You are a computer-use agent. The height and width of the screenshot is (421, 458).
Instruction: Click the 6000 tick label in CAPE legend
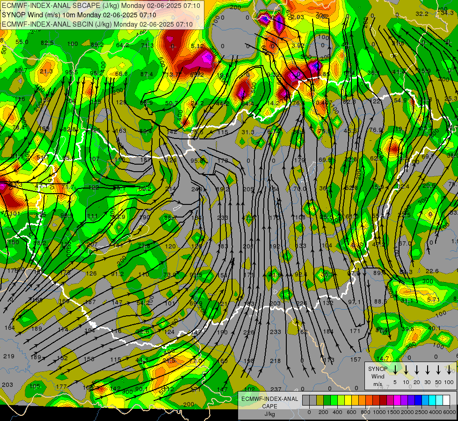450,412
